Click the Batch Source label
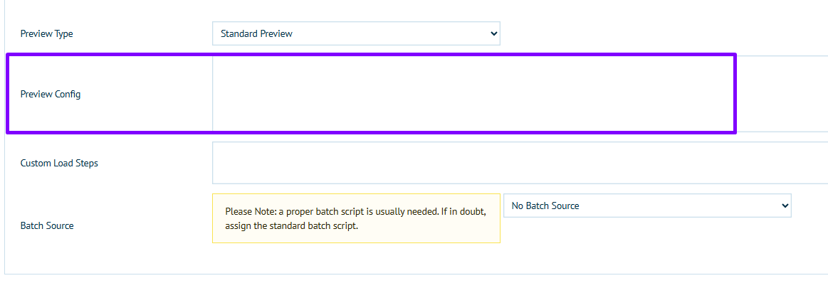Viewport: 828px width, 288px height. click(x=47, y=225)
